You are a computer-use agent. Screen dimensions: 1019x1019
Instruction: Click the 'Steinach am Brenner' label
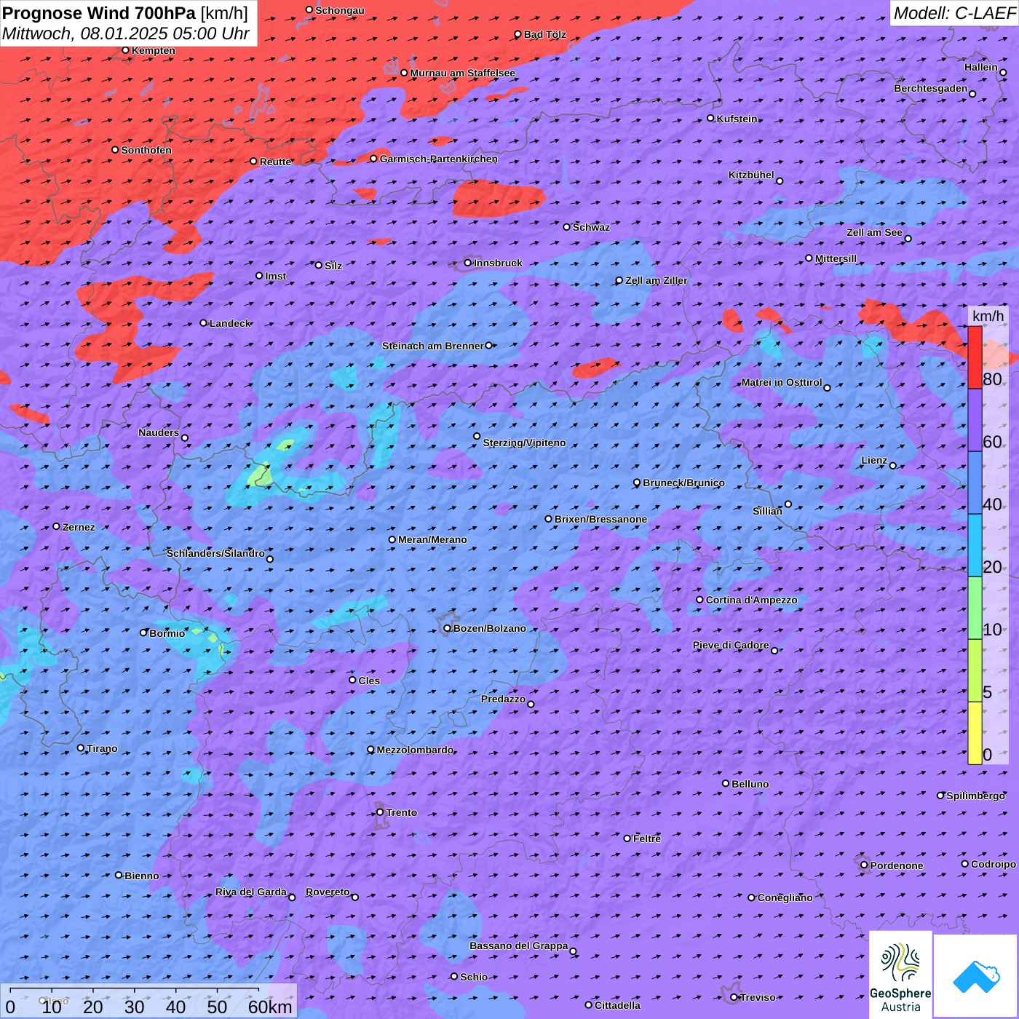point(433,346)
